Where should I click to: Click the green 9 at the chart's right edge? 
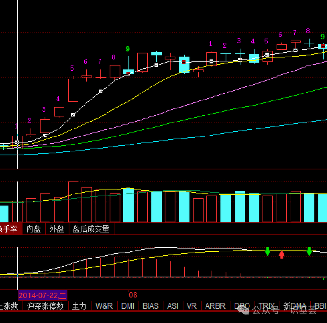point(323,36)
